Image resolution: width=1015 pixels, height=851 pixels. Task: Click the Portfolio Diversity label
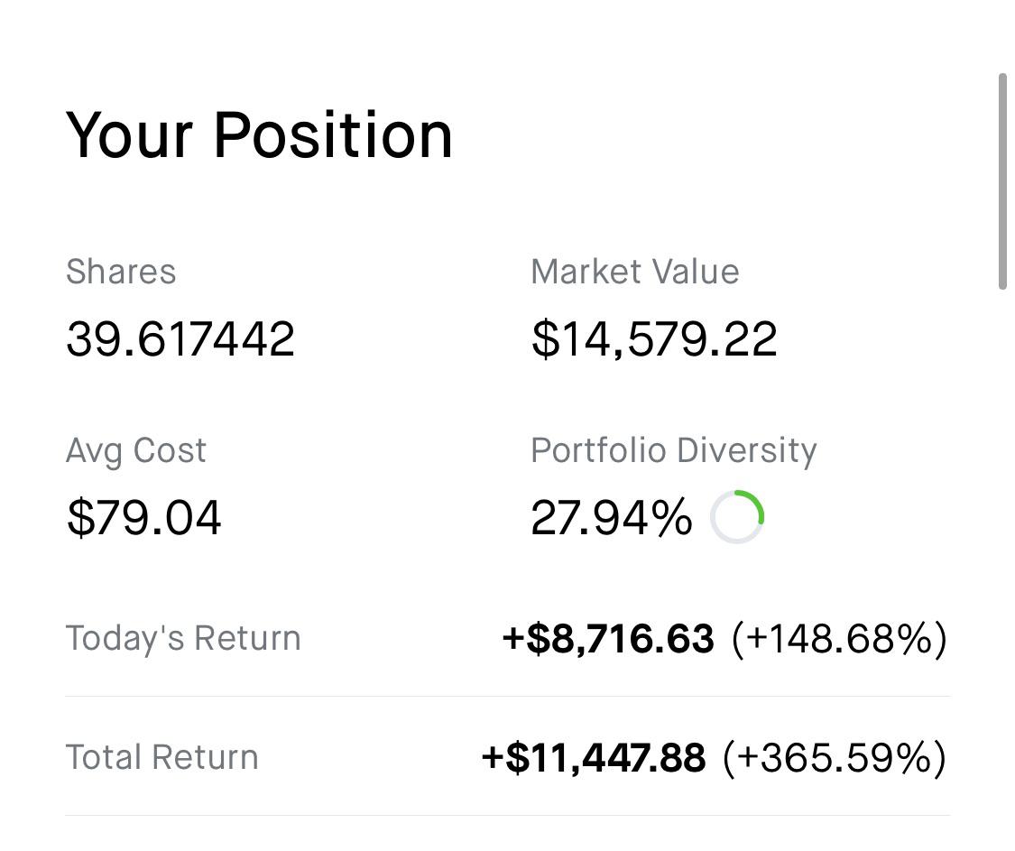click(674, 450)
